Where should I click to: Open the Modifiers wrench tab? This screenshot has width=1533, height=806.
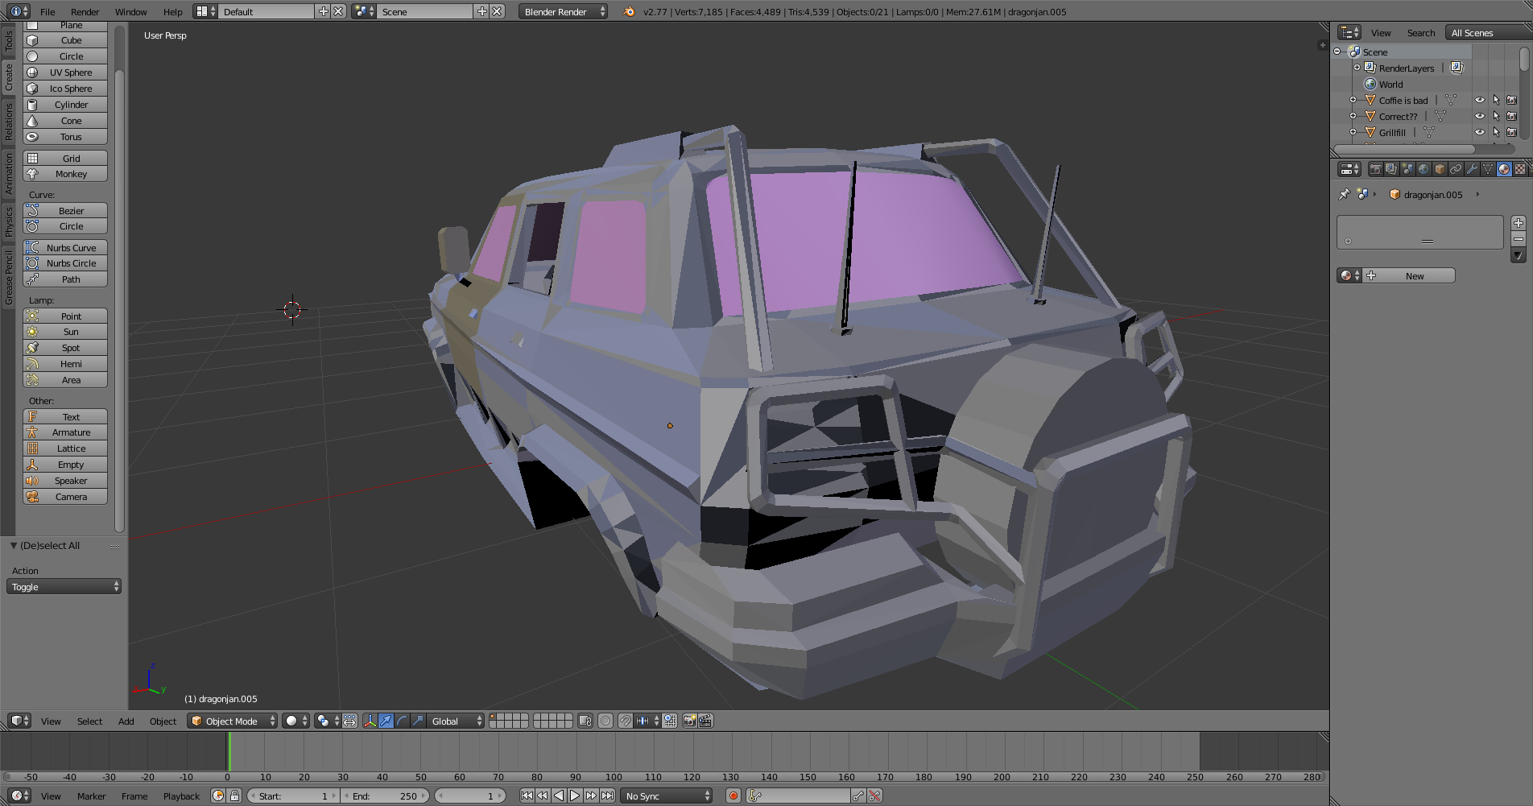tap(1472, 169)
